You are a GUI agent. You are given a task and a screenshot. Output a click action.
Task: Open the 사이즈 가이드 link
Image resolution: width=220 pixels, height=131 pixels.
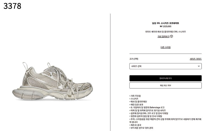(196, 59)
